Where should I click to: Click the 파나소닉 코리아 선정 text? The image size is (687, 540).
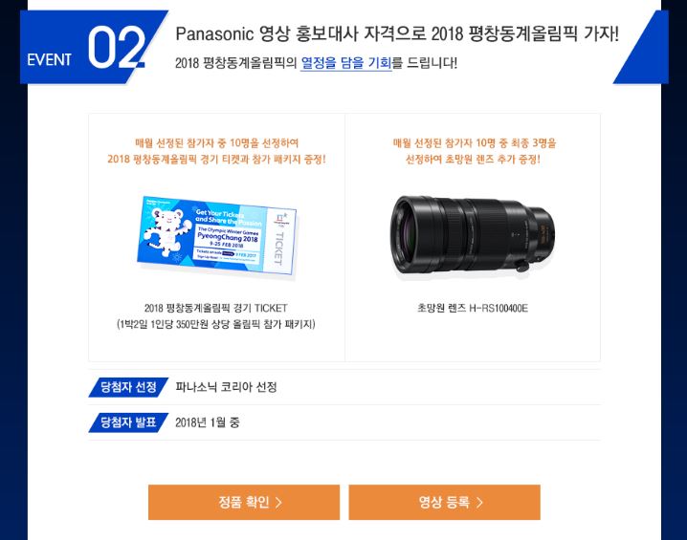[226, 387]
